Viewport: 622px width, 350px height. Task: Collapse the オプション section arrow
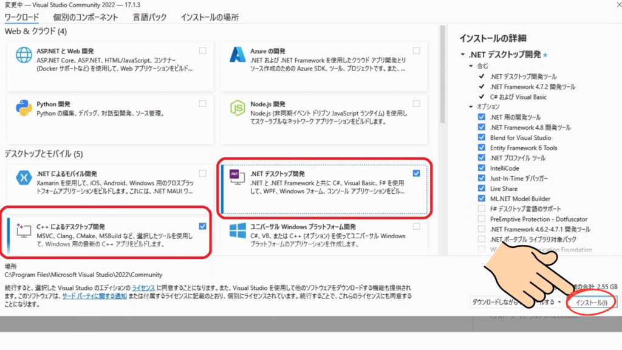471,107
